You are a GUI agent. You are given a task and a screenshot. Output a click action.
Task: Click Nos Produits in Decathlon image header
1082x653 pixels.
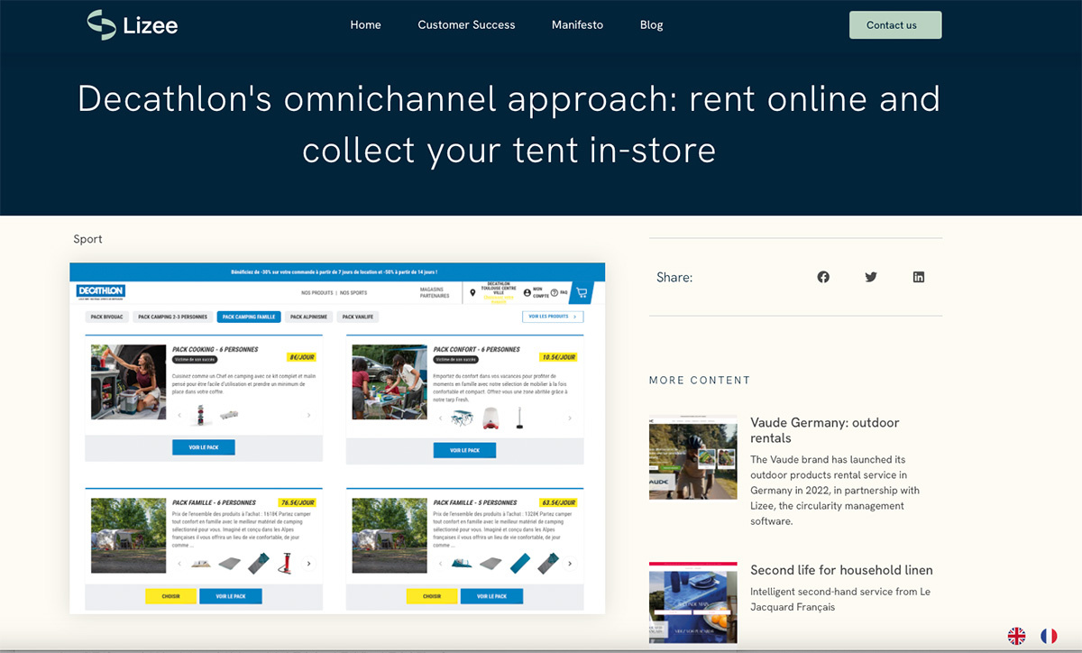[x=316, y=292]
